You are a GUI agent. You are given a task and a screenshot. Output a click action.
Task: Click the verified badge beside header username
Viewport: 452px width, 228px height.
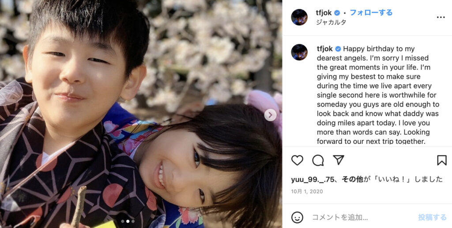337,13
